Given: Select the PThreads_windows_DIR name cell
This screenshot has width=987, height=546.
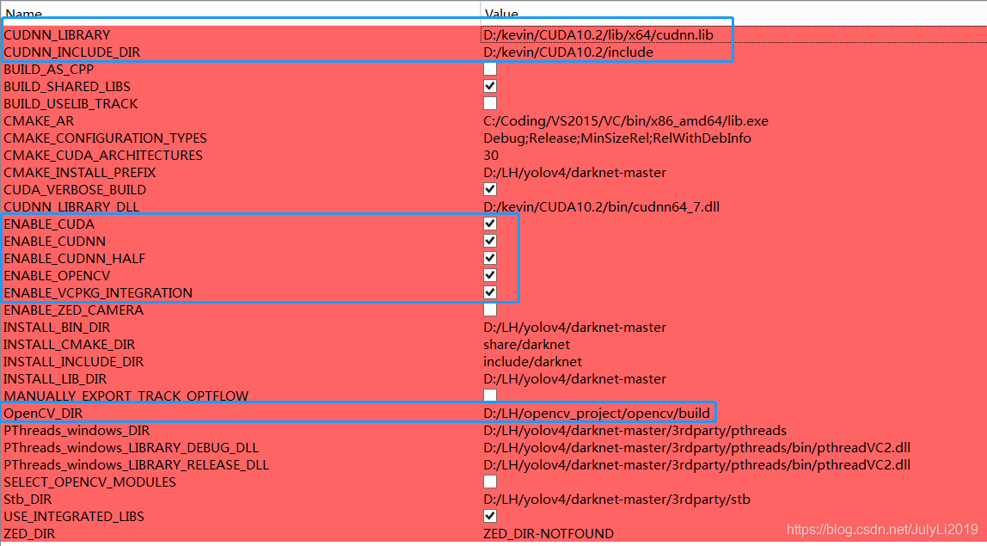Looking at the screenshot, I should [x=77, y=430].
